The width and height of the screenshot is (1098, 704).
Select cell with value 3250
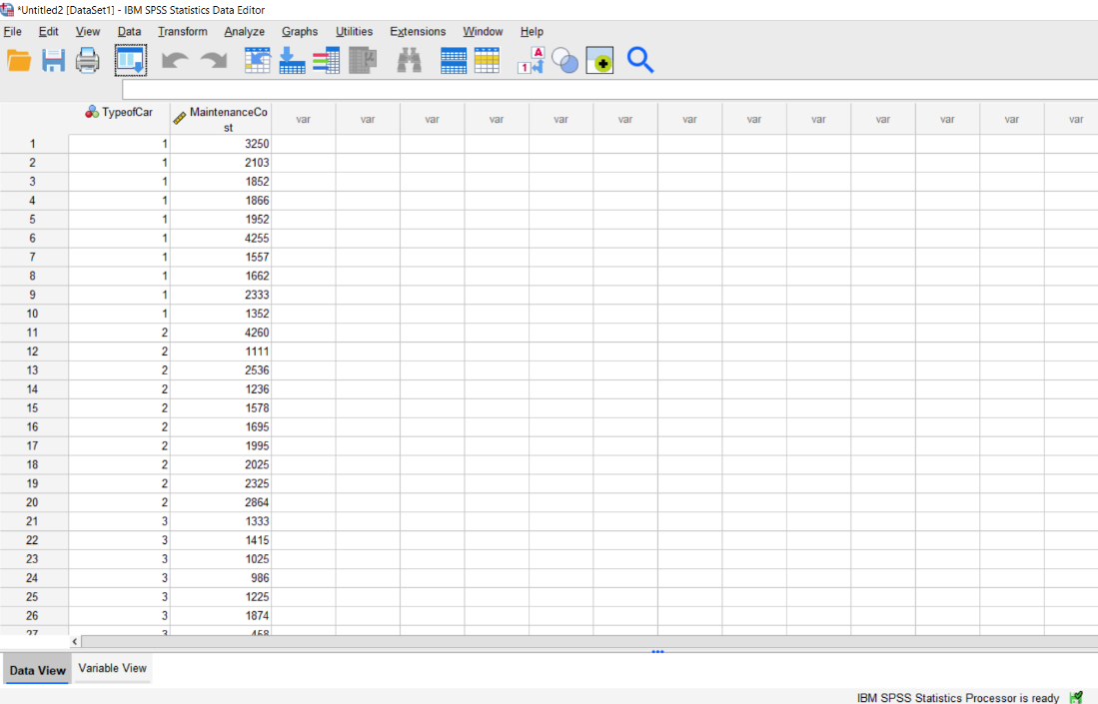(x=221, y=144)
